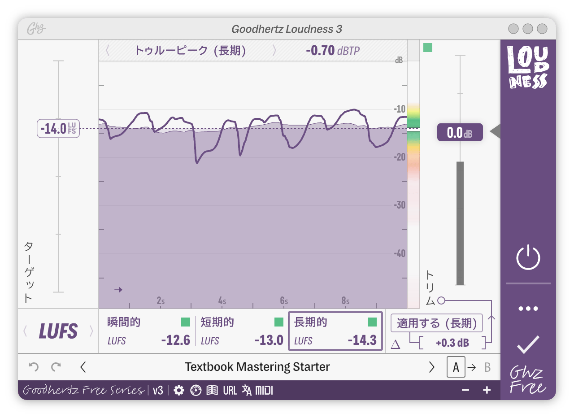The width and height of the screenshot is (574, 418).
Task: Click the green indicator above trim meter
Action: pos(428,48)
